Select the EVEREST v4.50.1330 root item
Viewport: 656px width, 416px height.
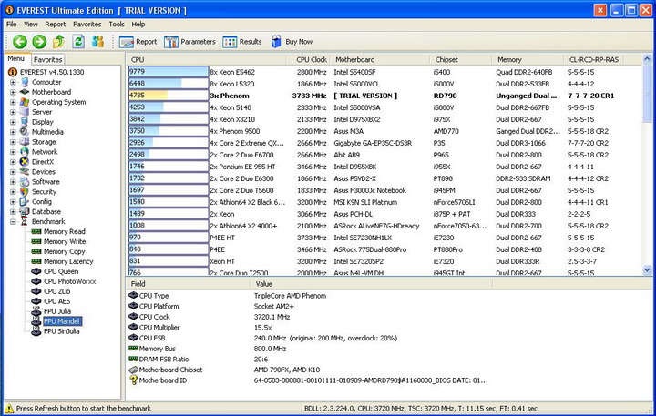coord(52,72)
